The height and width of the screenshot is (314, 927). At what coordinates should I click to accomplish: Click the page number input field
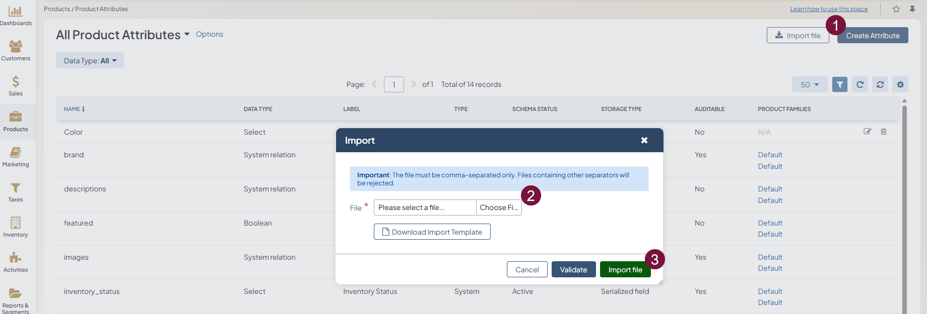pos(393,84)
